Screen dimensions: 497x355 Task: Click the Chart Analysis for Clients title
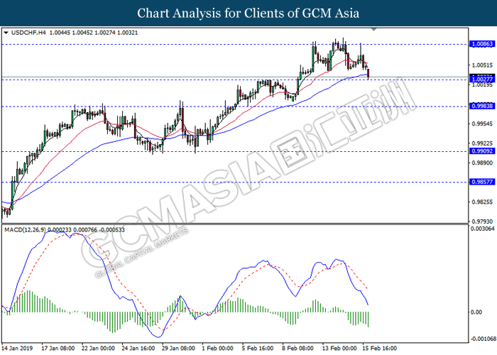click(248, 13)
